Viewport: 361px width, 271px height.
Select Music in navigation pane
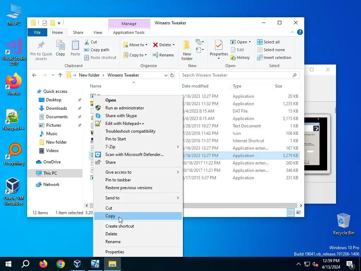point(51,134)
